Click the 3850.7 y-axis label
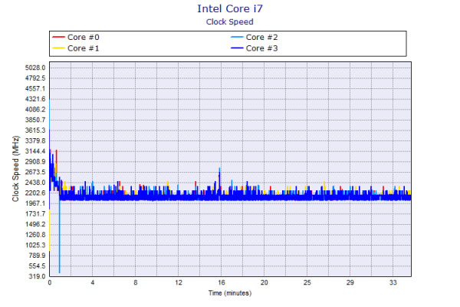Screen dimensions: 460x307 pyautogui.click(x=35, y=120)
